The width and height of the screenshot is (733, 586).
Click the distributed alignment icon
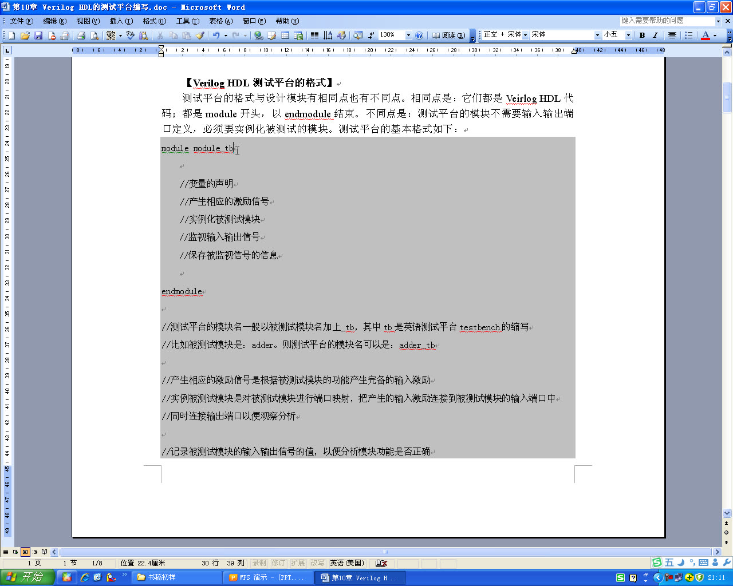pos(672,35)
